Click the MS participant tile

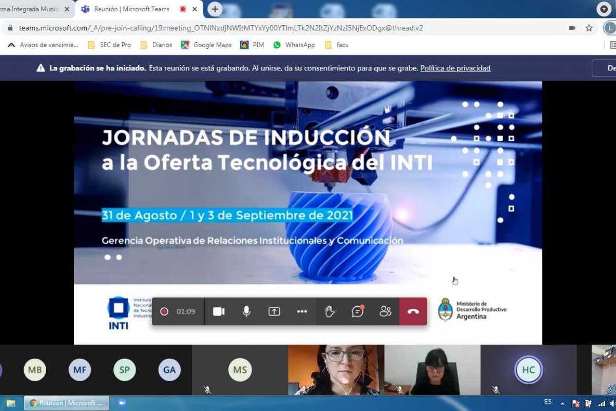click(x=240, y=369)
